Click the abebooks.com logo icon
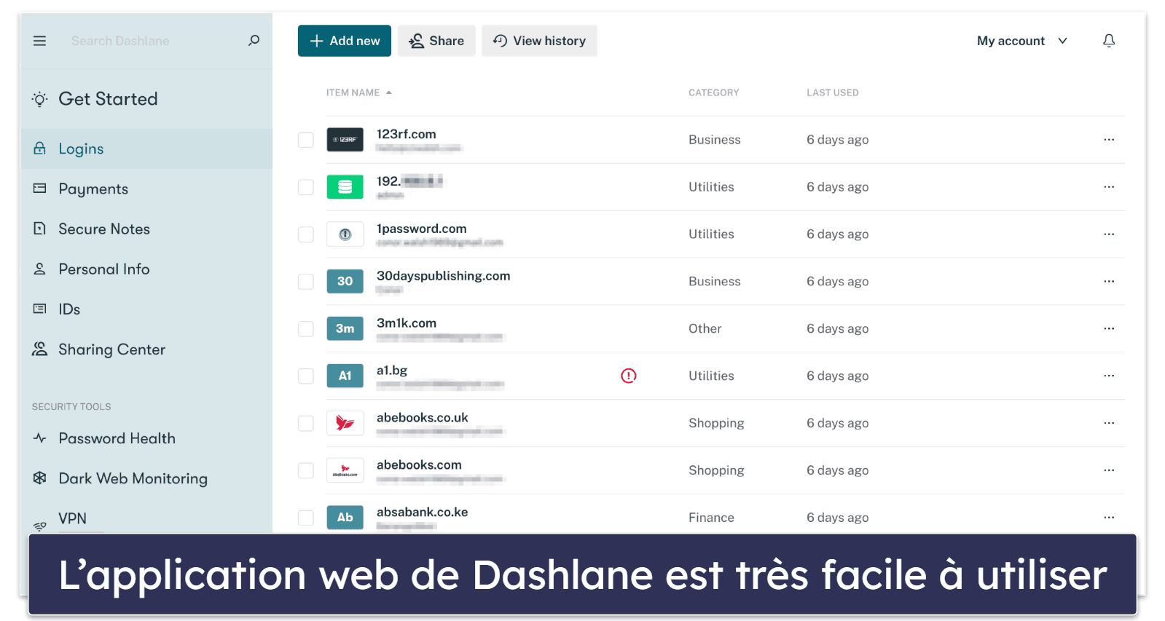 pyautogui.click(x=345, y=470)
